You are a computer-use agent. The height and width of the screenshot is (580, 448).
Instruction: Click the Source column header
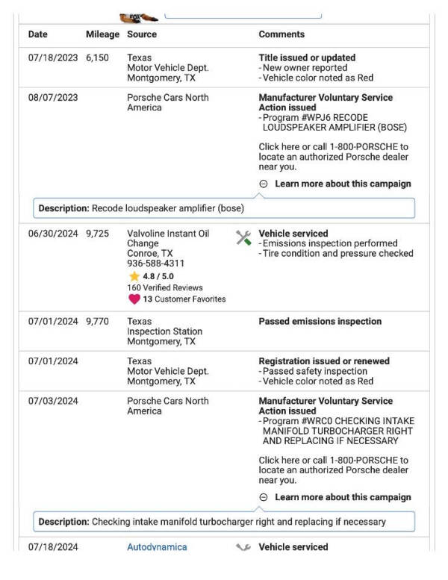[x=142, y=34]
